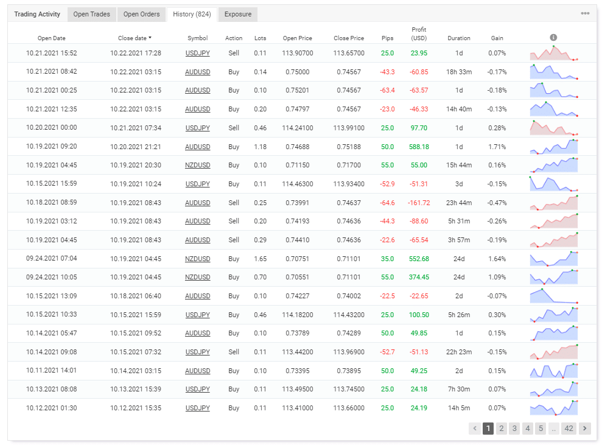Go to the next page with right chevron
The height and width of the screenshot is (445, 602).
[x=583, y=429]
